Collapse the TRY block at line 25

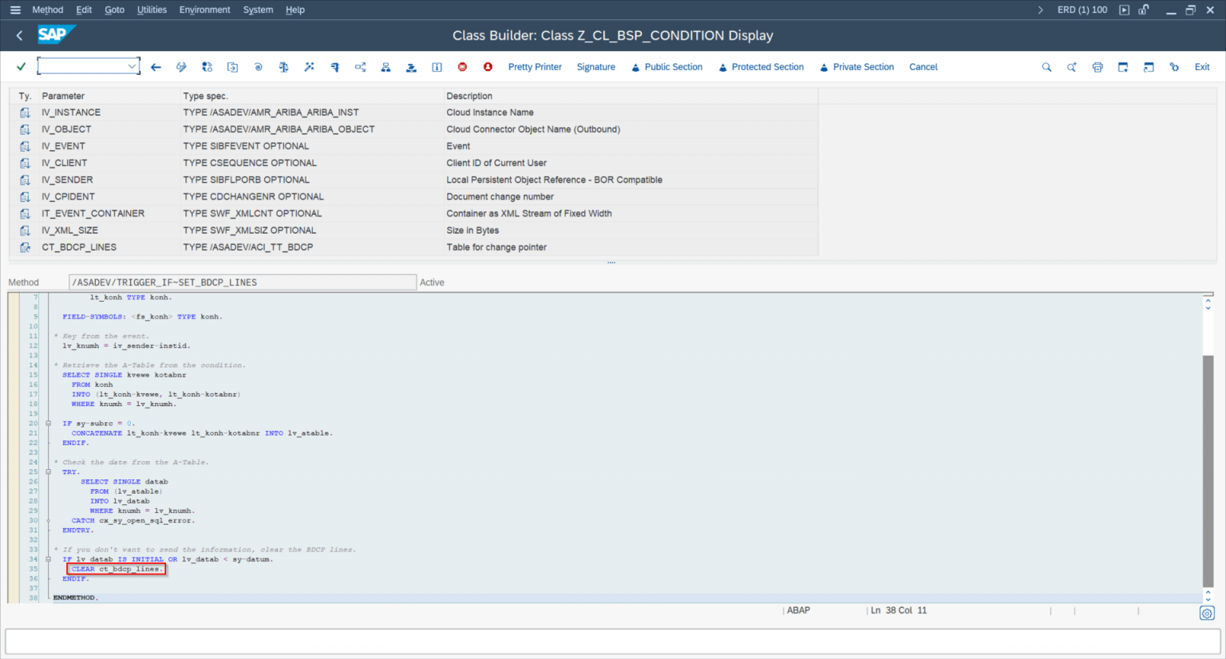[49, 472]
